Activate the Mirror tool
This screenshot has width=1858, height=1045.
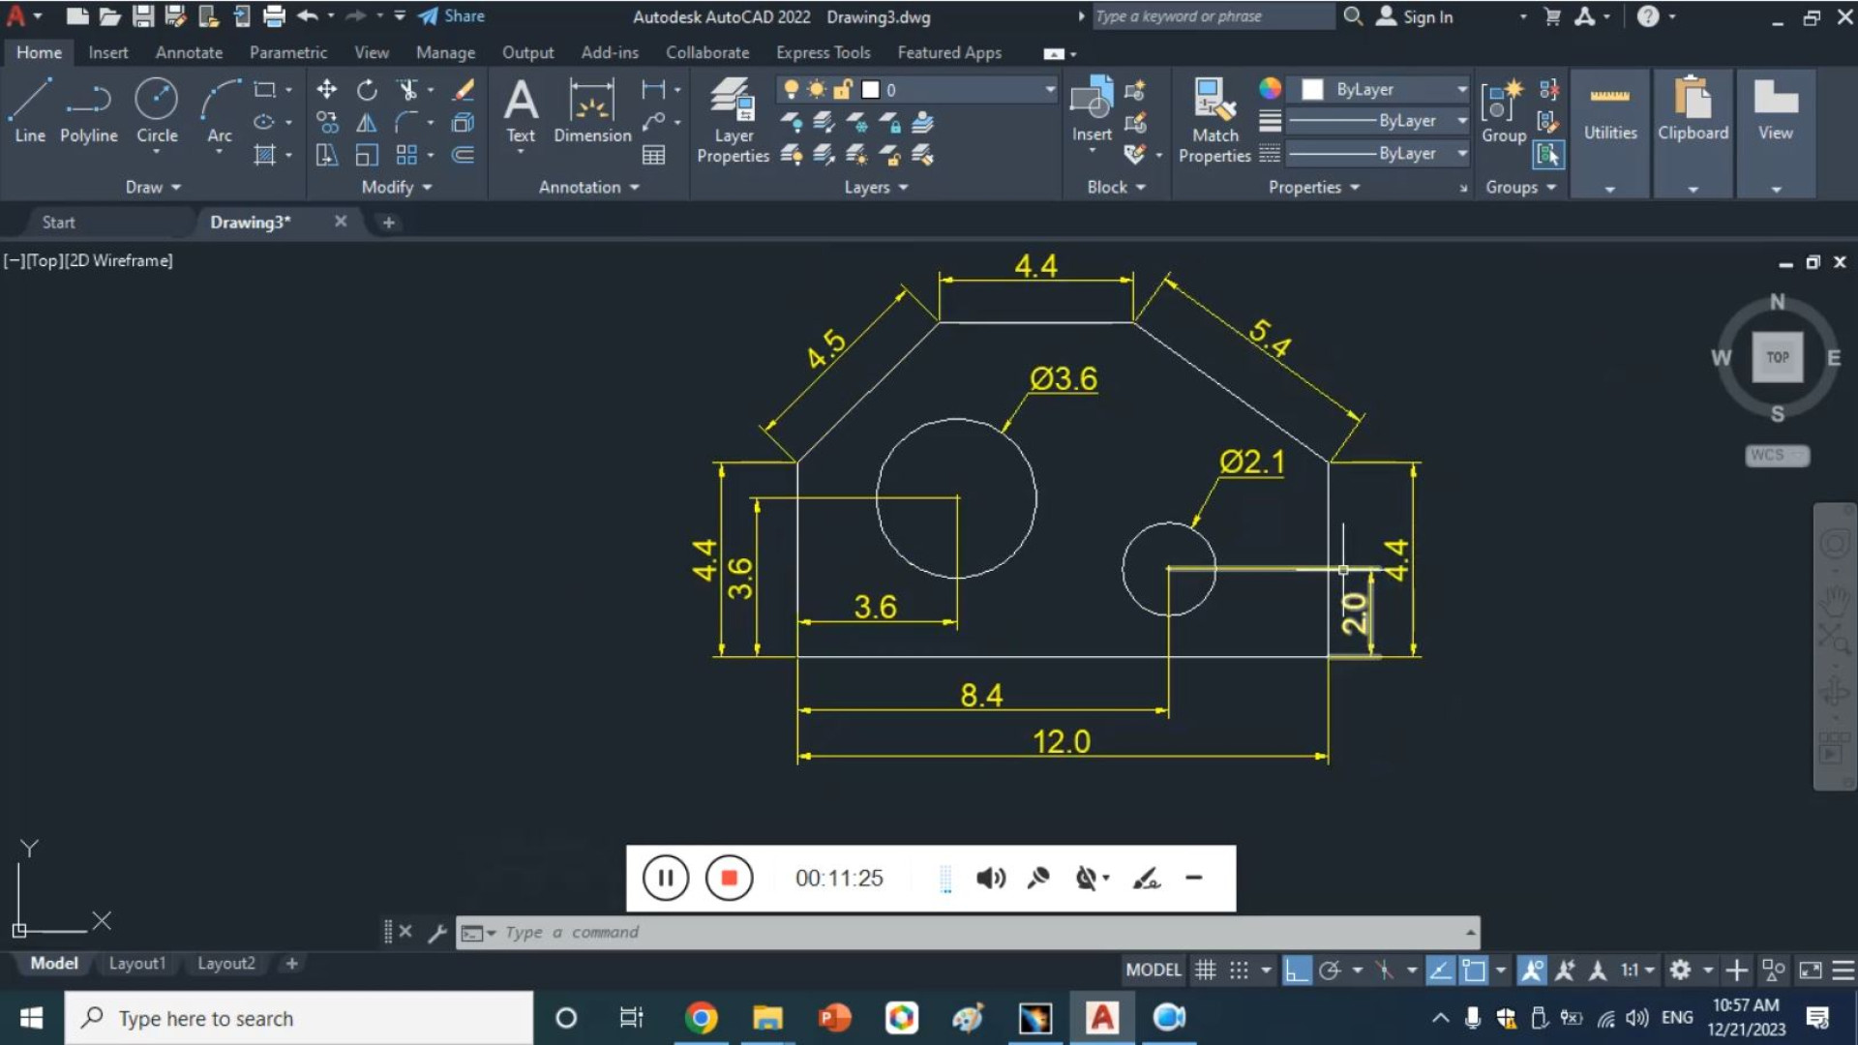point(367,123)
